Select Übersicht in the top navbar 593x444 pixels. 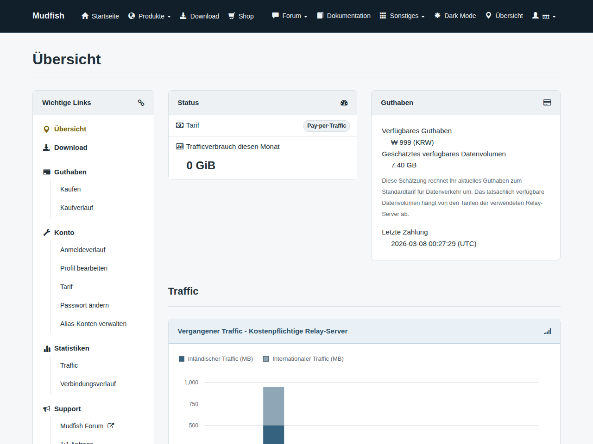pos(504,16)
